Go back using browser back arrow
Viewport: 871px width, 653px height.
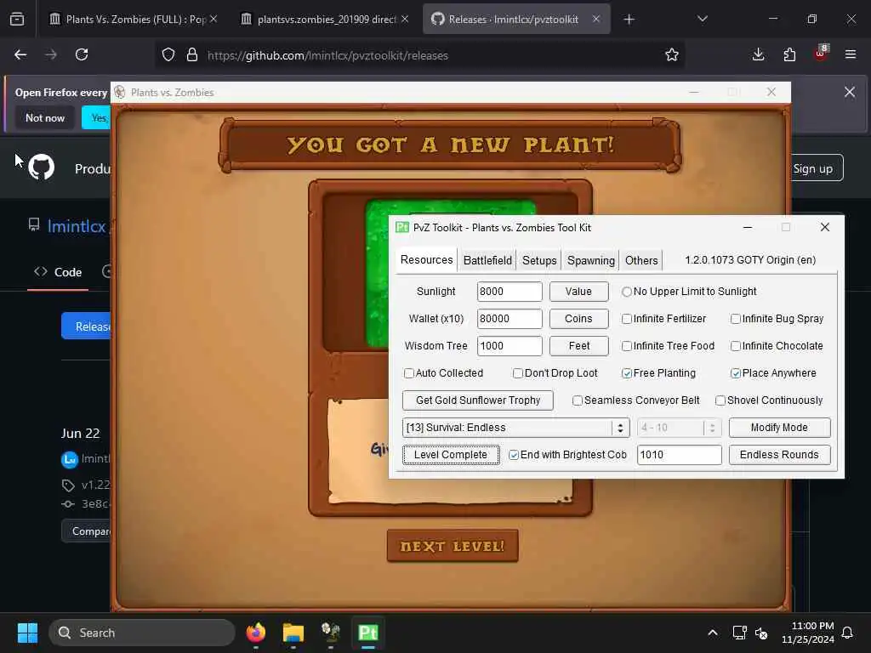(20, 55)
